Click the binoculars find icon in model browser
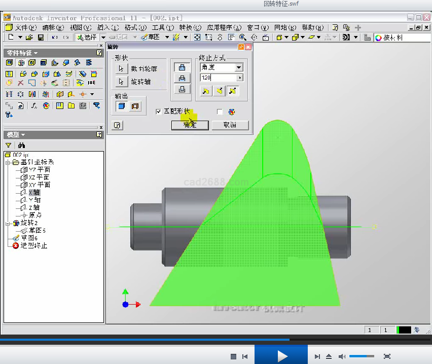 (x=21, y=145)
